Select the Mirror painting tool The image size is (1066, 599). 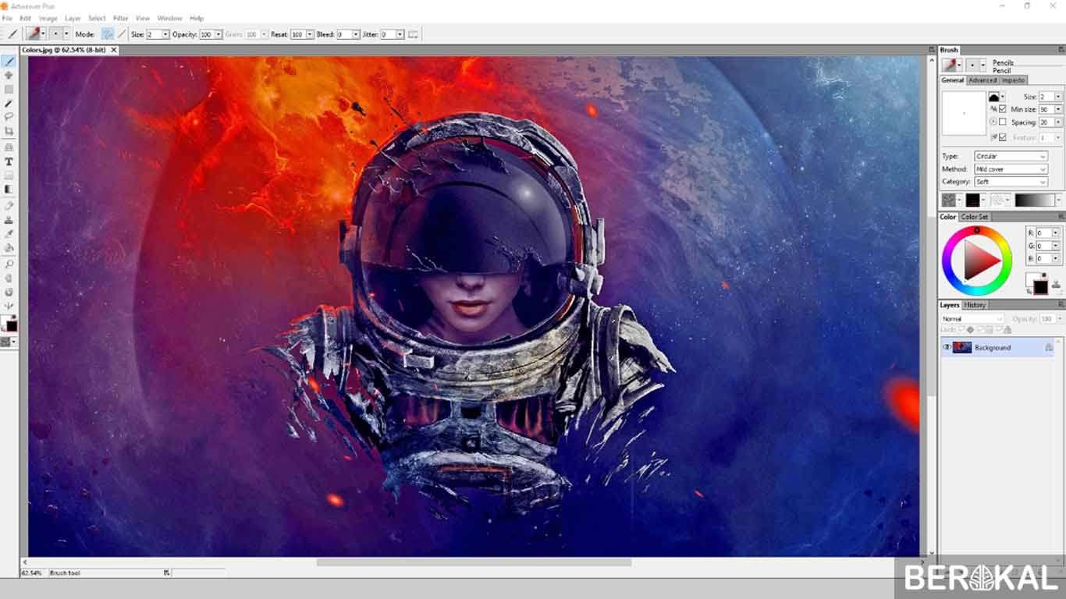(9, 306)
